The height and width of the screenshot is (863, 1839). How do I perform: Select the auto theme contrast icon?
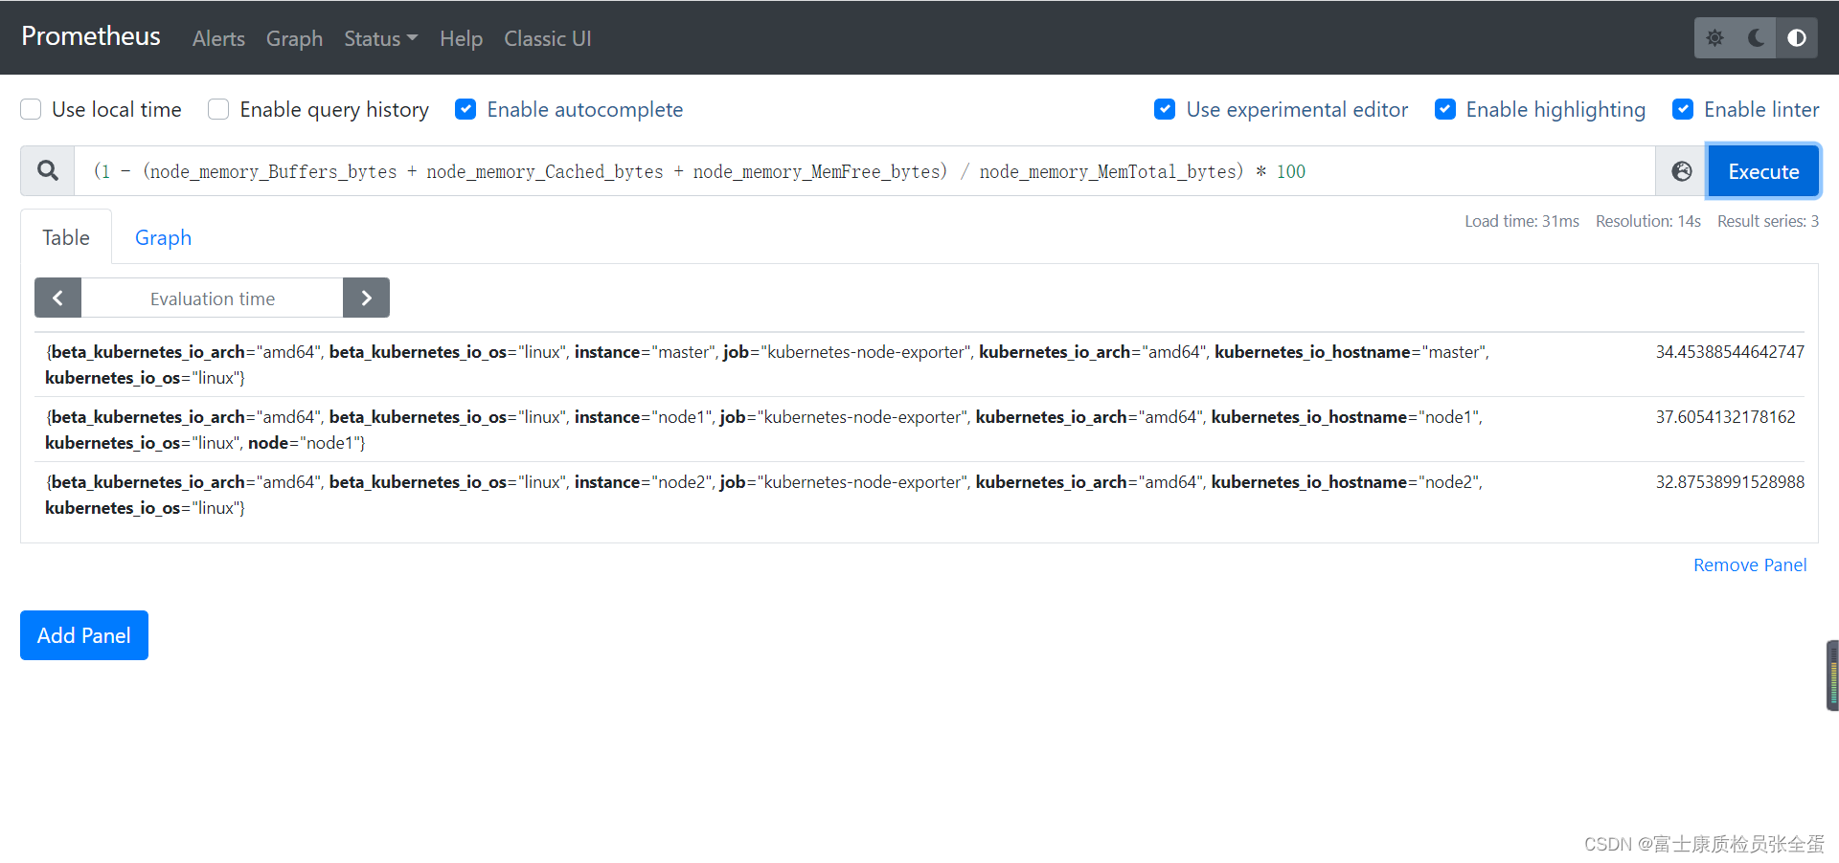[x=1797, y=38]
